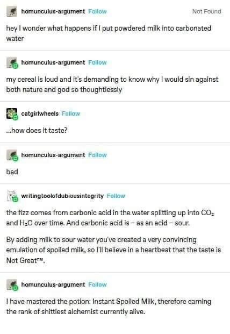Open homunculus-argument username in first post
230x334 pixels.
pyautogui.click(x=53, y=11)
